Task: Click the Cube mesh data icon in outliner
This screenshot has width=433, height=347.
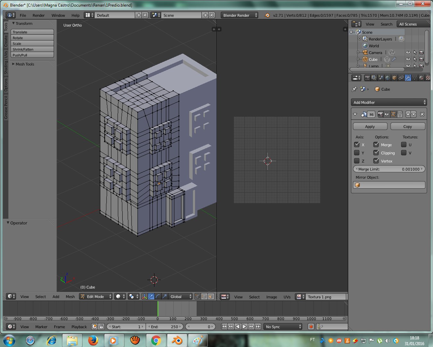Action: pos(387,59)
